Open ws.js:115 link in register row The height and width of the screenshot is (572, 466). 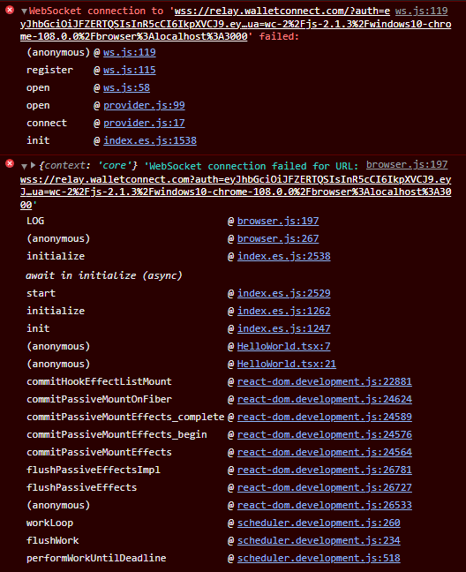(130, 70)
